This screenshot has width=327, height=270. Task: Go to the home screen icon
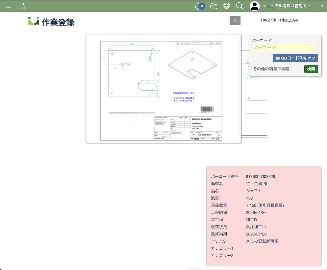coord(22,6)
